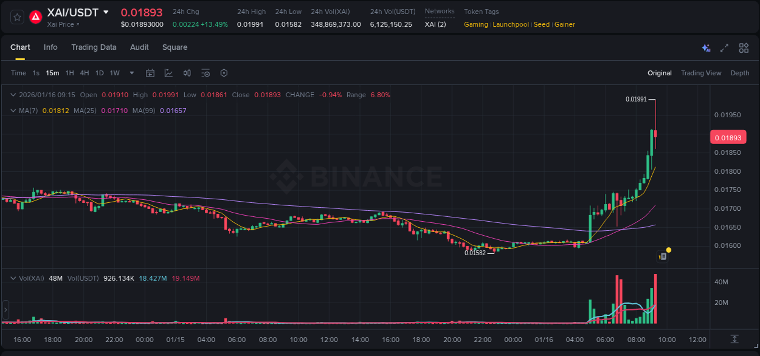This screenshot has width=760, height=356.
Task: Open the extra time intervals dropdown
Action: tap(131, 73)
